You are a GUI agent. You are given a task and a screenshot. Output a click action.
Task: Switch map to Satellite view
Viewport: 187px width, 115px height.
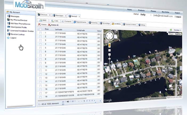point(178,34)
